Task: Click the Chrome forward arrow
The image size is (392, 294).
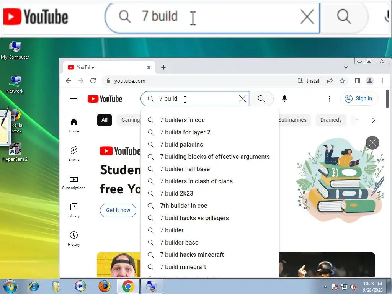Action: tap(80, 81)
